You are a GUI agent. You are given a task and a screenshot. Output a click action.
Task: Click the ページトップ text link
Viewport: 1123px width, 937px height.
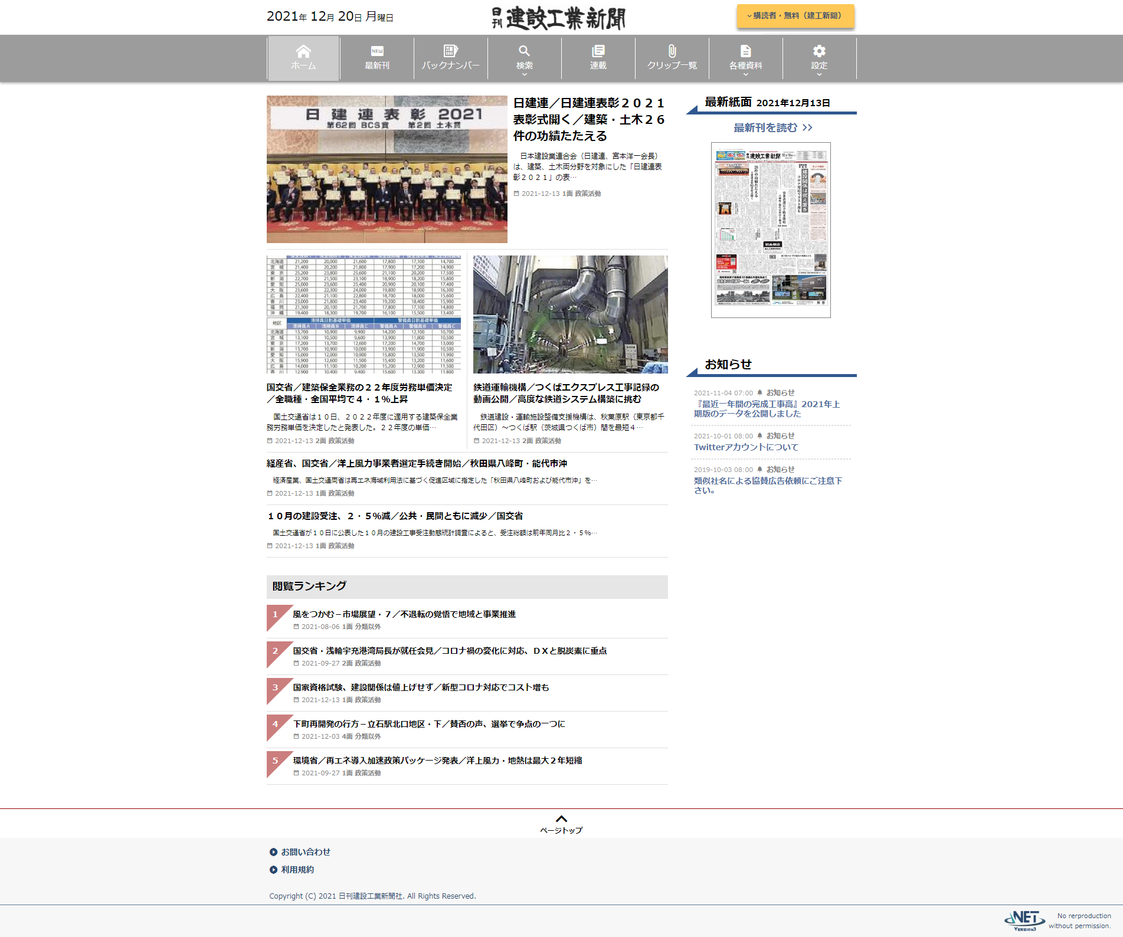click(x=561, y=830)
